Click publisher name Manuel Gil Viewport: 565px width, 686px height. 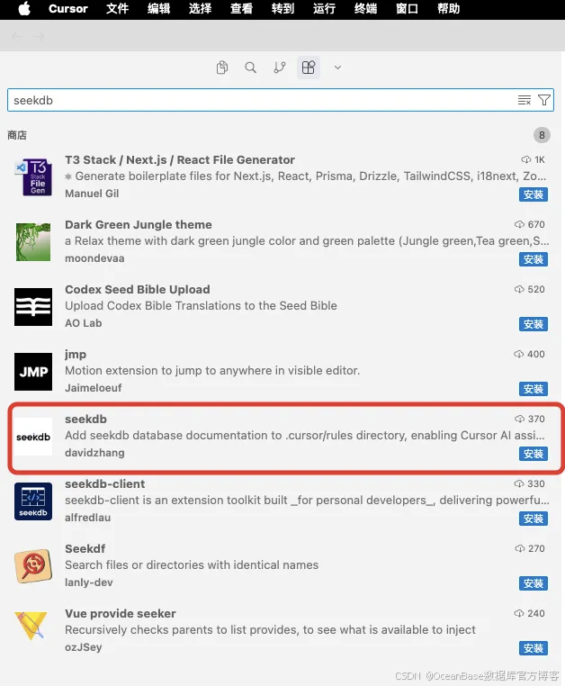click(92, 194)
